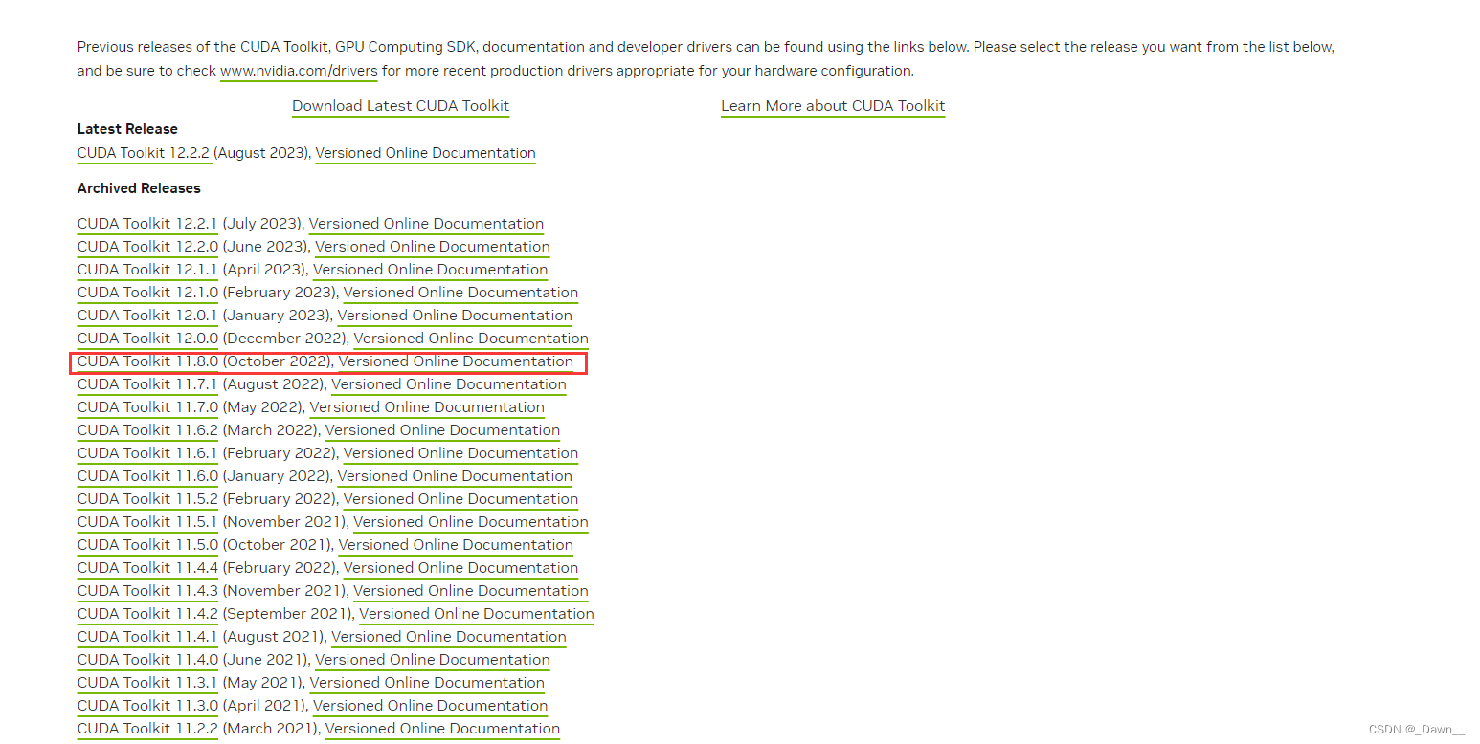Open Versioned Online Documentation for 11.5.2
Image resolution: width=1480 pixels, height=744 pixels.
(x=460, y=499)
